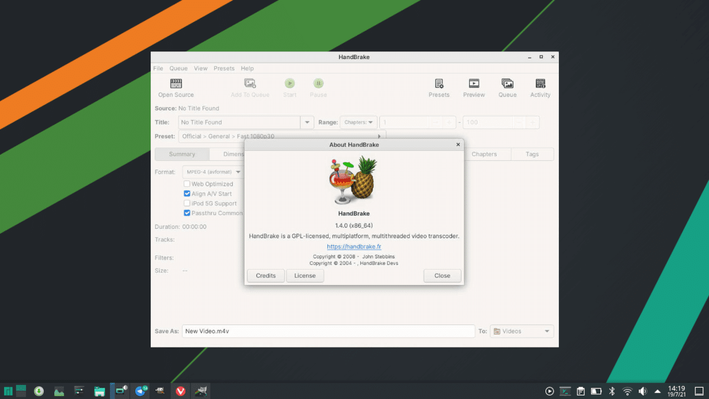Open the Activity log icon
This screenshot has width=709, height=399.
[540, 84]
